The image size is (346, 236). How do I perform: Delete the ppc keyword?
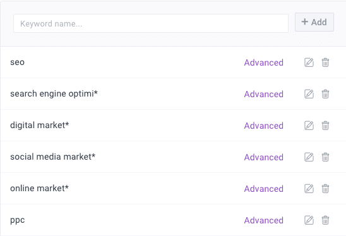325,220
